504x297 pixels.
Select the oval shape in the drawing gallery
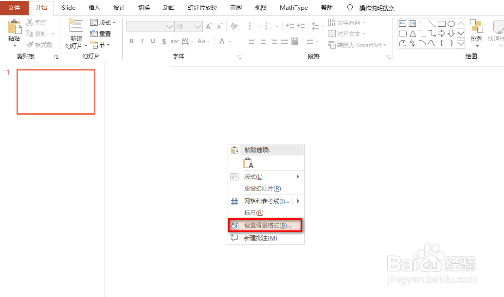452,23
